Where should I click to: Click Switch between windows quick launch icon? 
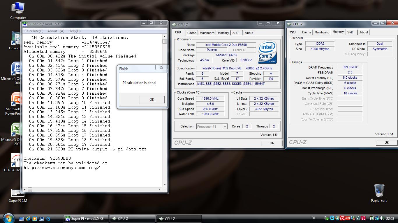41,219
